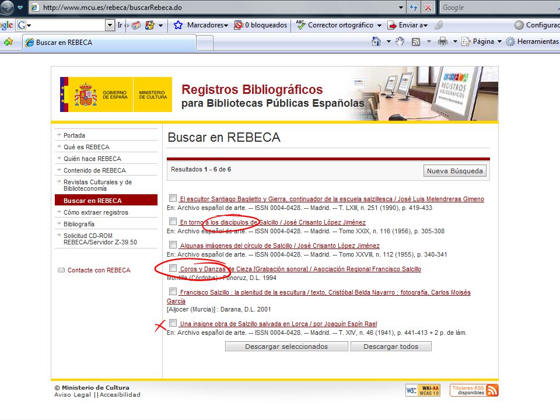Click the Marcadores star icon

178,25
